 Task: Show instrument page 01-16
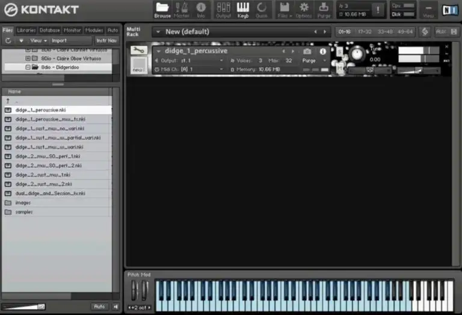pyautogui.click(x=345, y=31)
